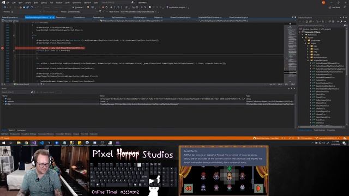Screen dimensions: 349x196
Task: Click the Live Share button
Action: pyautogui.click(x=334, y=7)
